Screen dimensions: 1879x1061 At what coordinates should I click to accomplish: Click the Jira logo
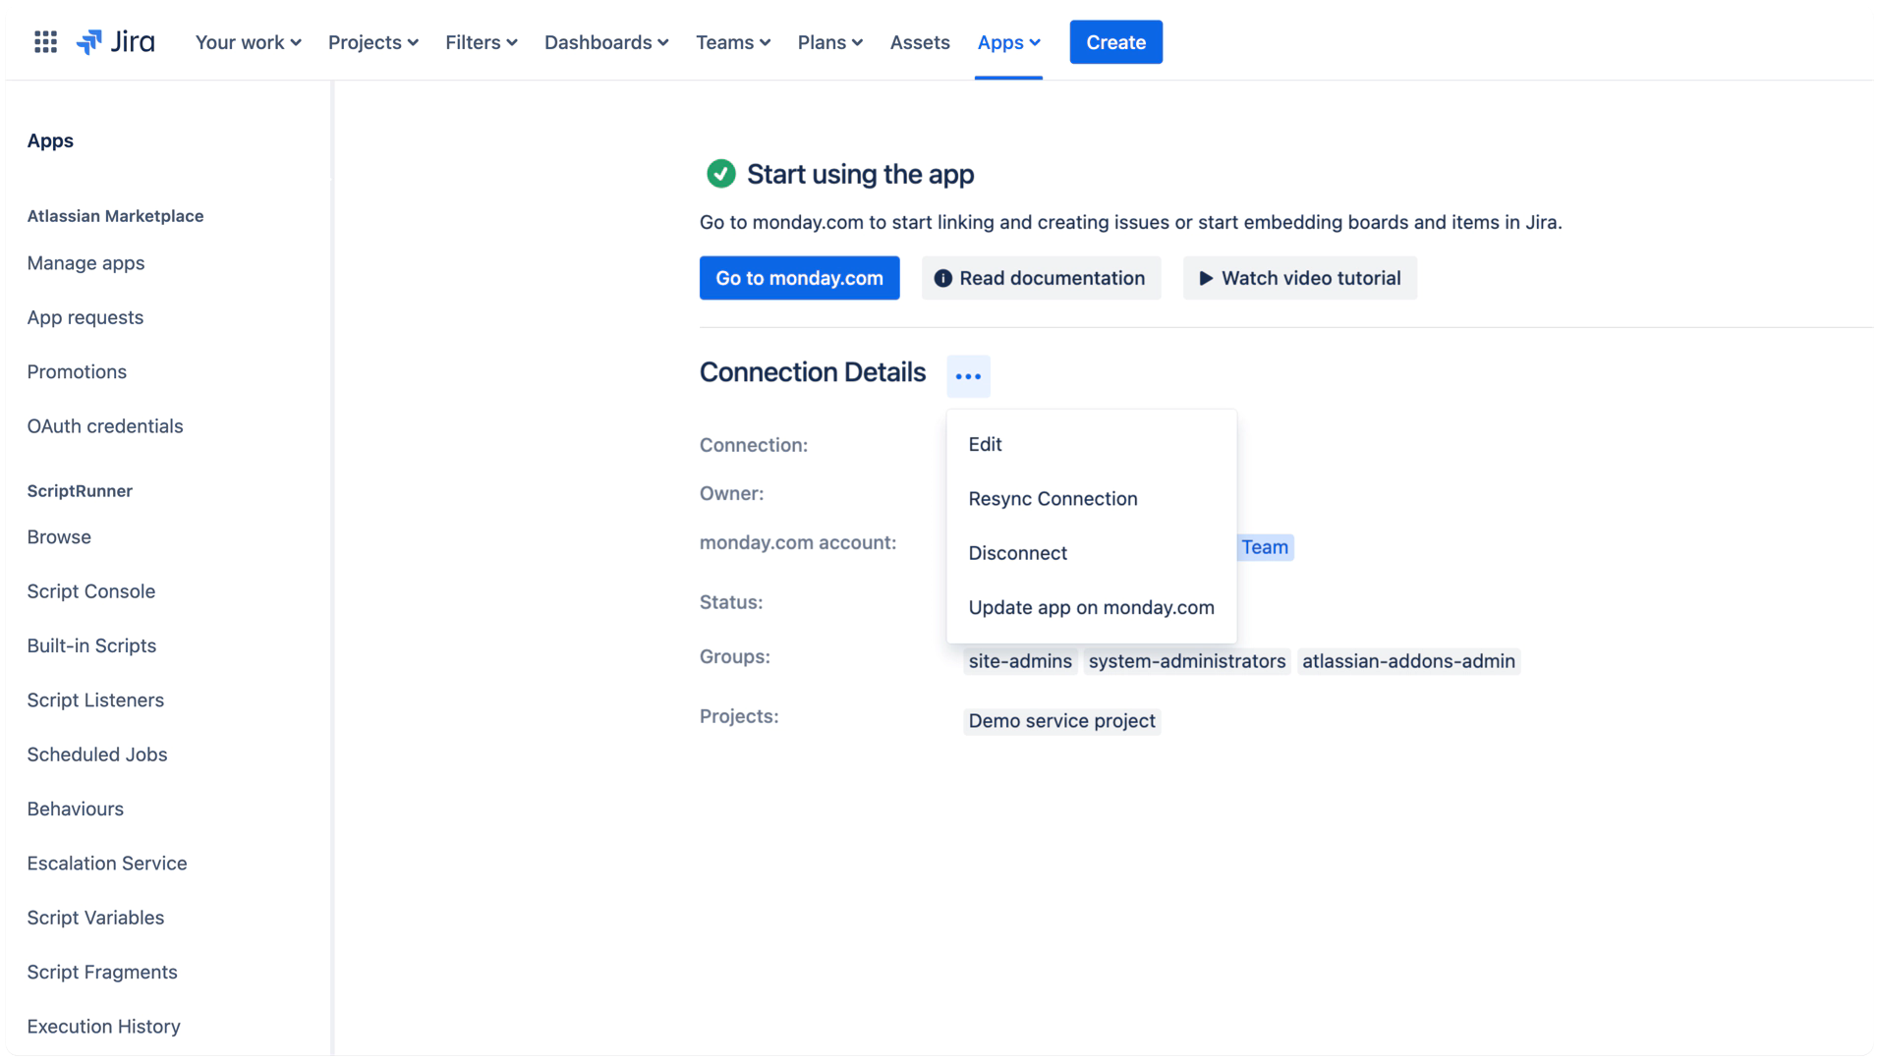click(x=116, y=42)
